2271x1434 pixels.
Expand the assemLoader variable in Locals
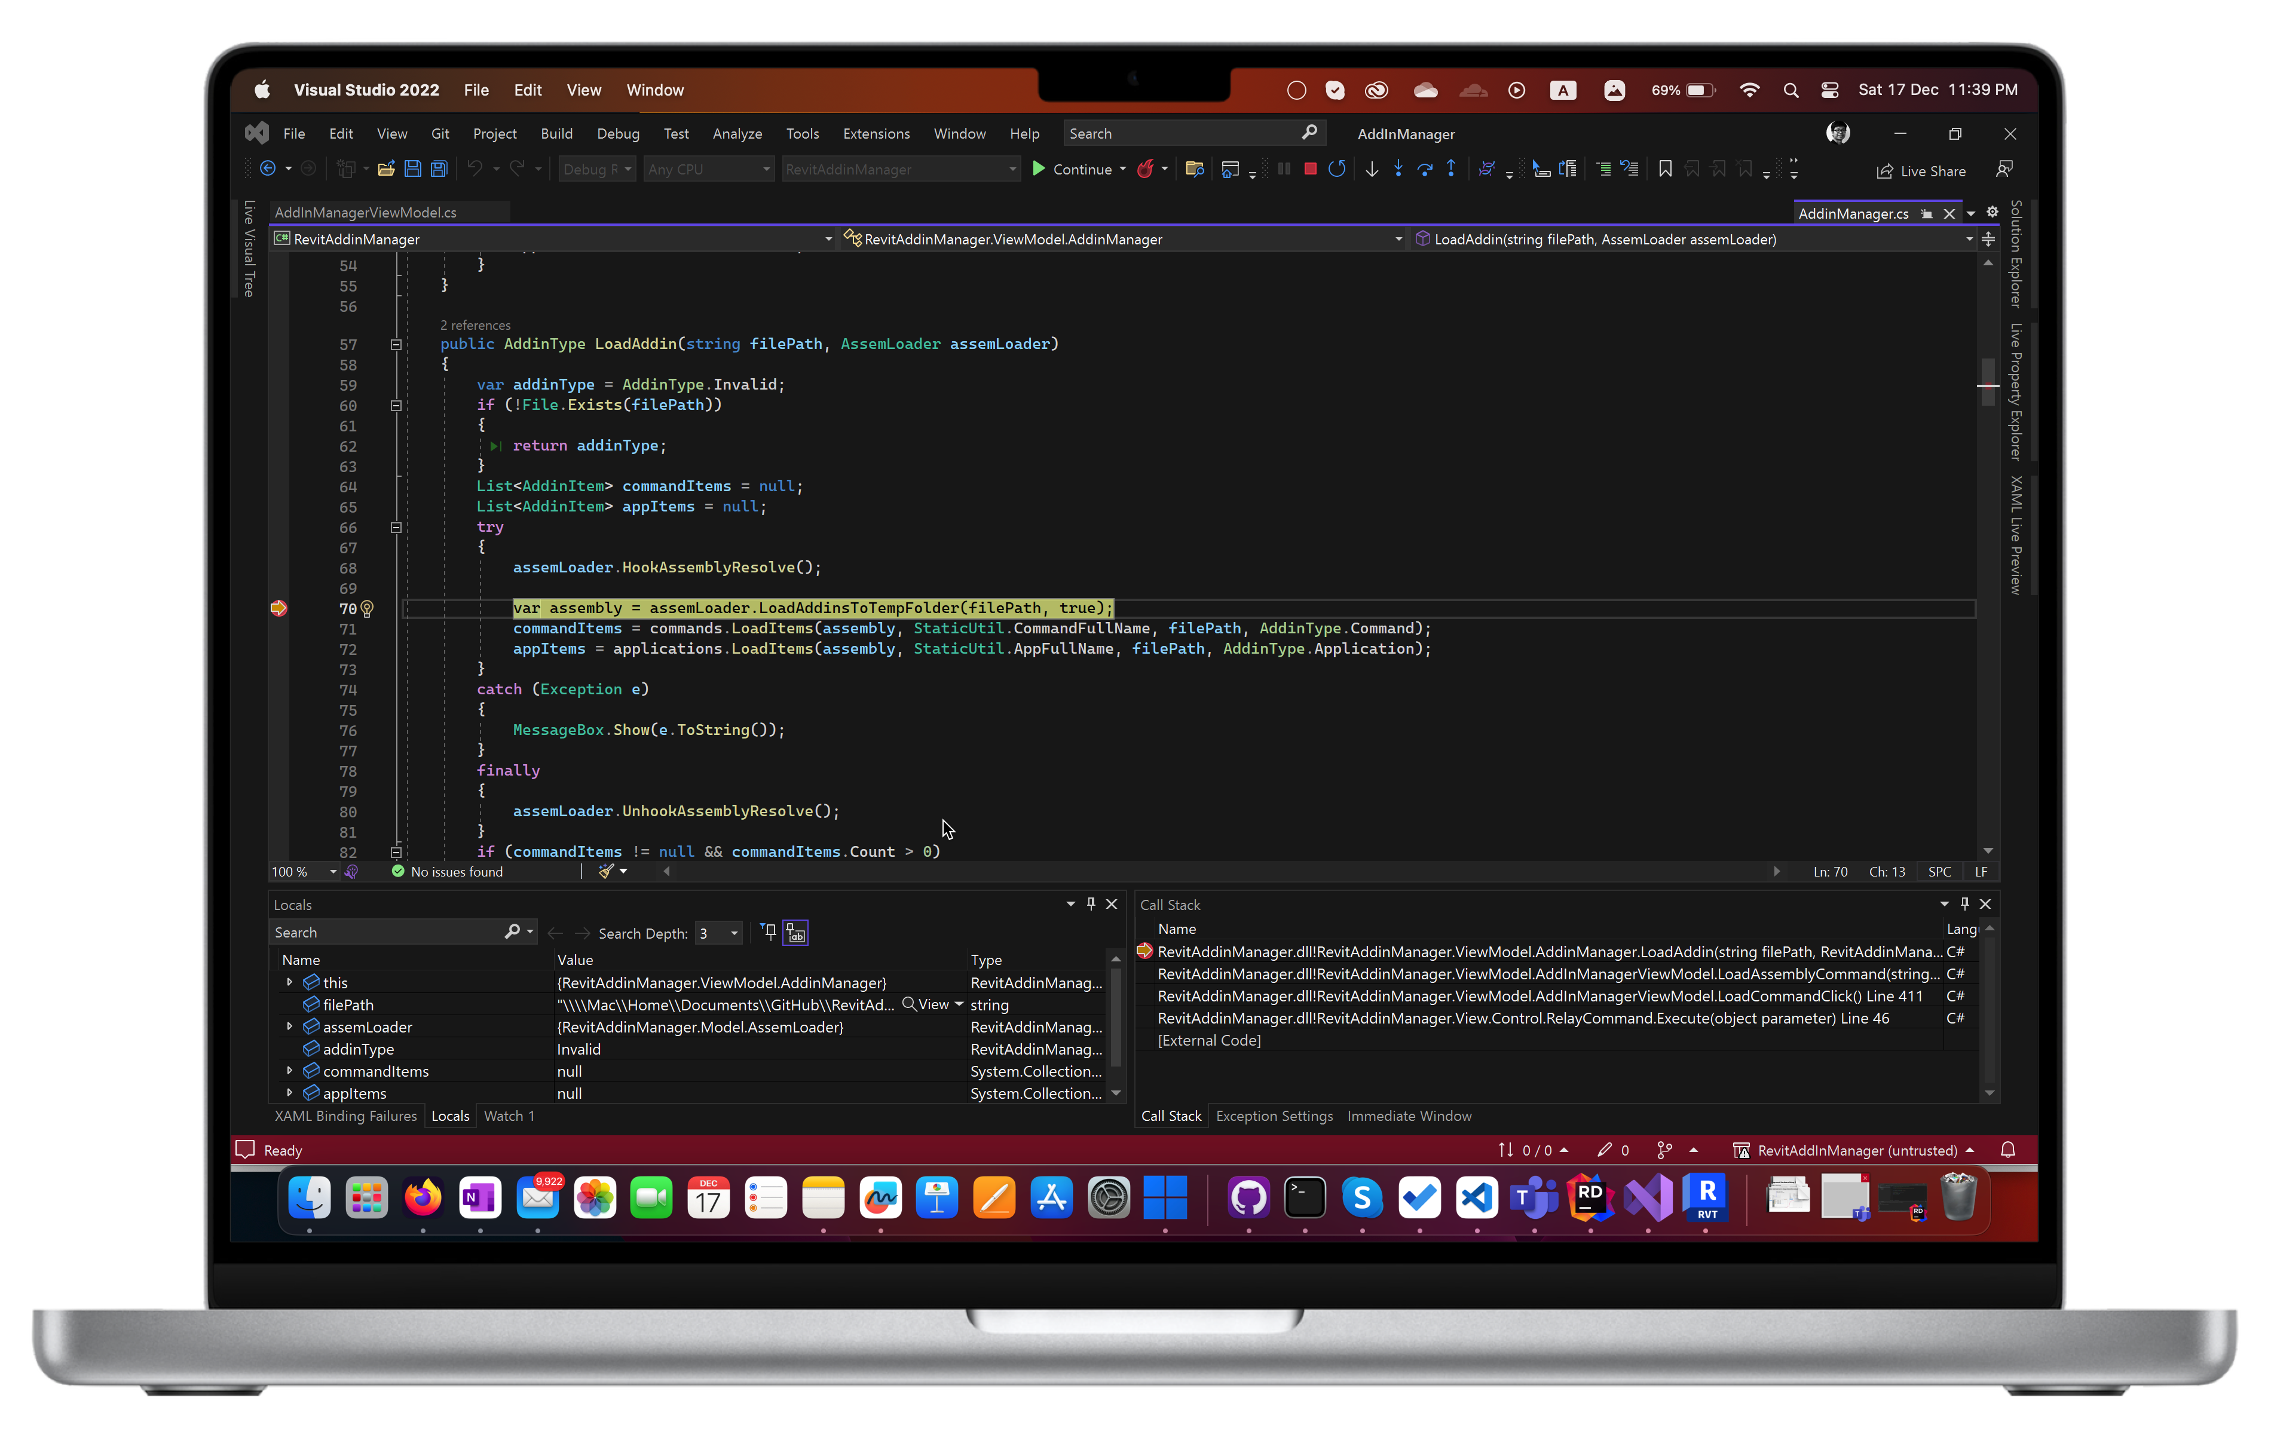coord(289,1027)
